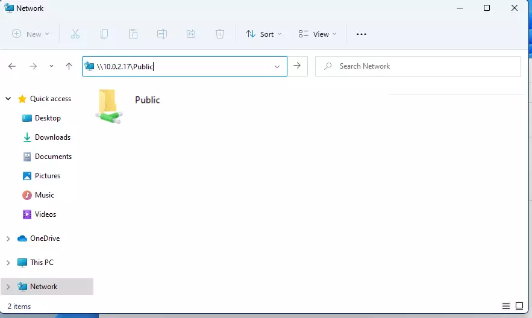Image resolution: width=532 pixels, height=318 pixels.
Task: Expand the address bar history dropdown
Action: click(277, 66)
